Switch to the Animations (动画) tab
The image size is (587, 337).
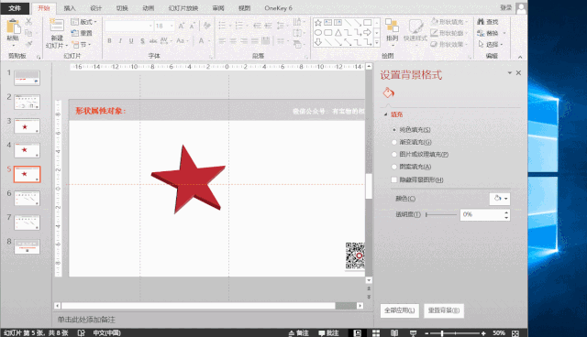point(149,8)
